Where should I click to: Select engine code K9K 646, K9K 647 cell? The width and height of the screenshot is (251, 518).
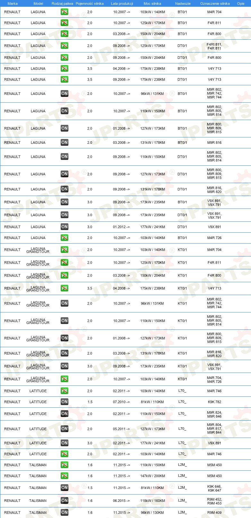click(x=214, y=488)
